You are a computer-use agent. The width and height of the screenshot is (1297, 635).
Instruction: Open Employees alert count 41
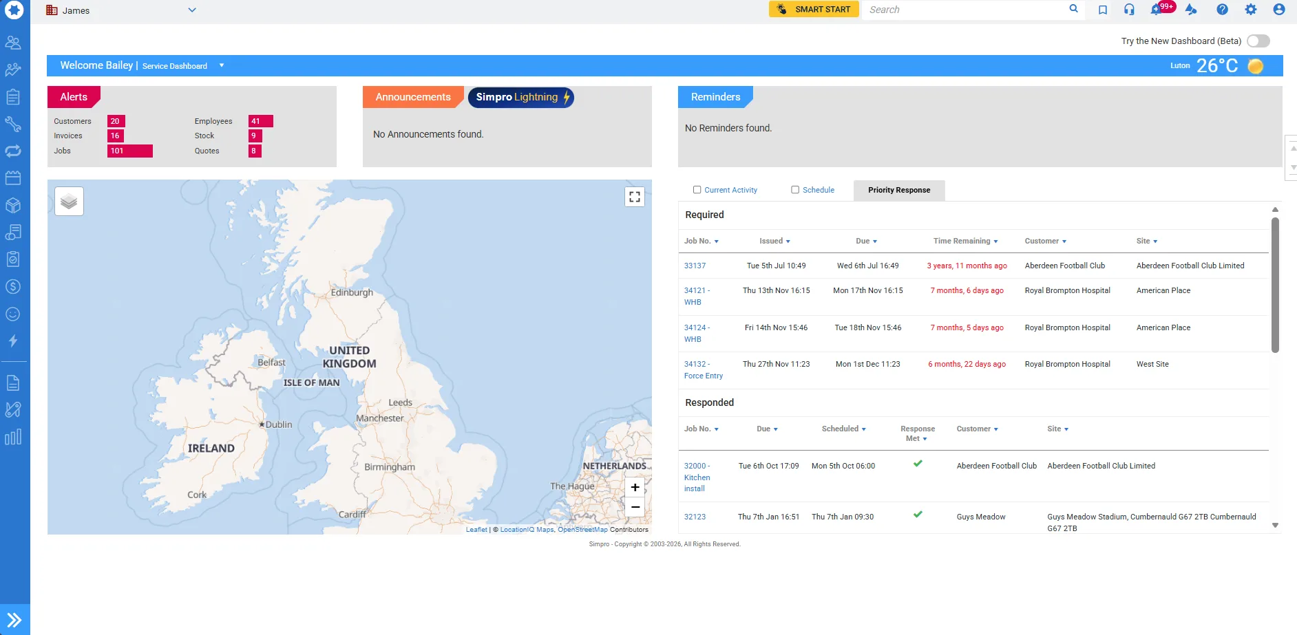261,121
